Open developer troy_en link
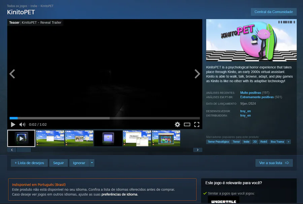 pyautogui.click(x=245, y=111)
